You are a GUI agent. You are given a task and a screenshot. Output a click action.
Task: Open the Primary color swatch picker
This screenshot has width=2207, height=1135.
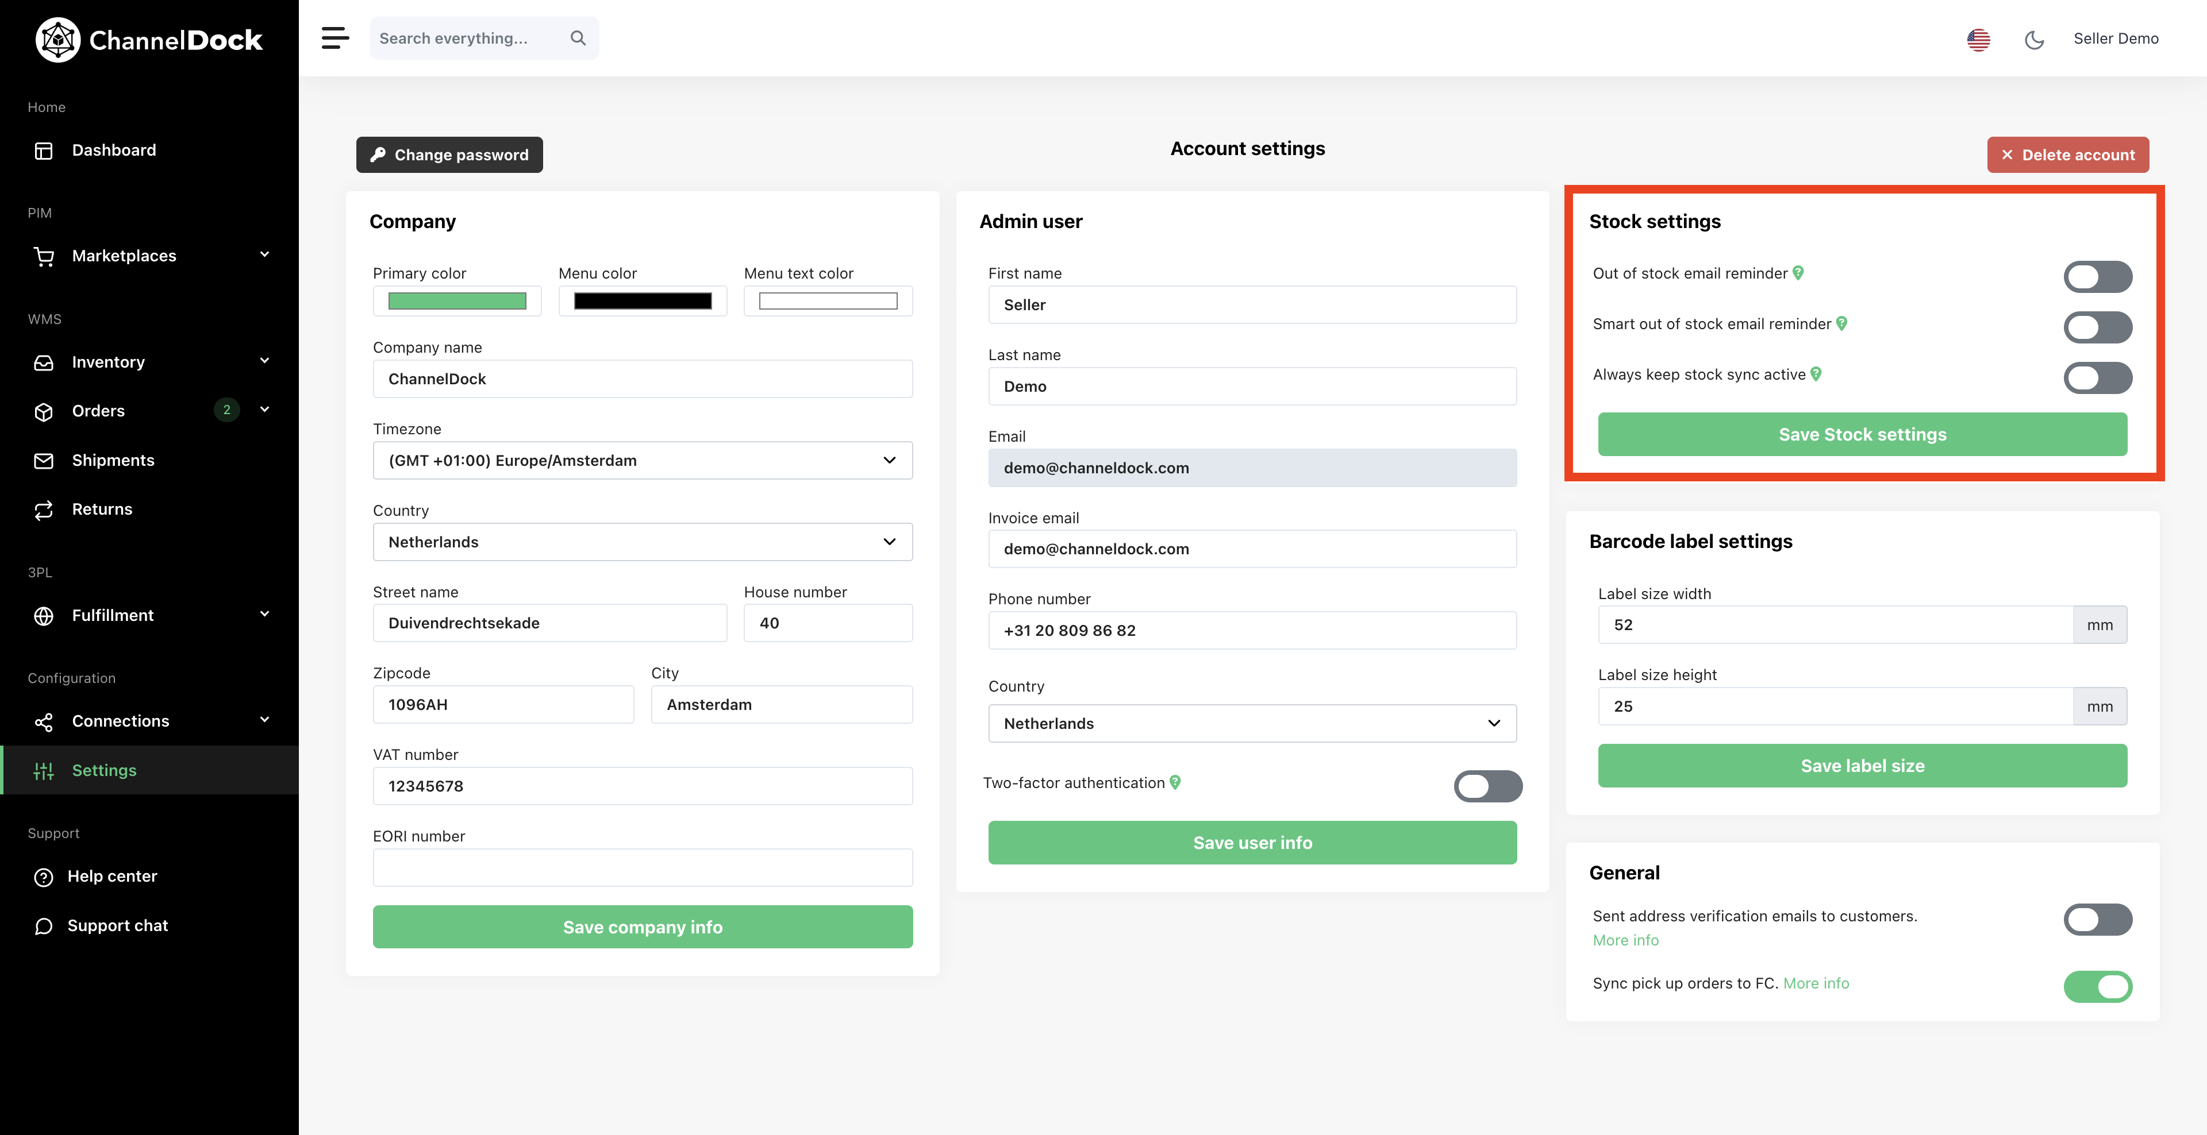click(457, 300)
